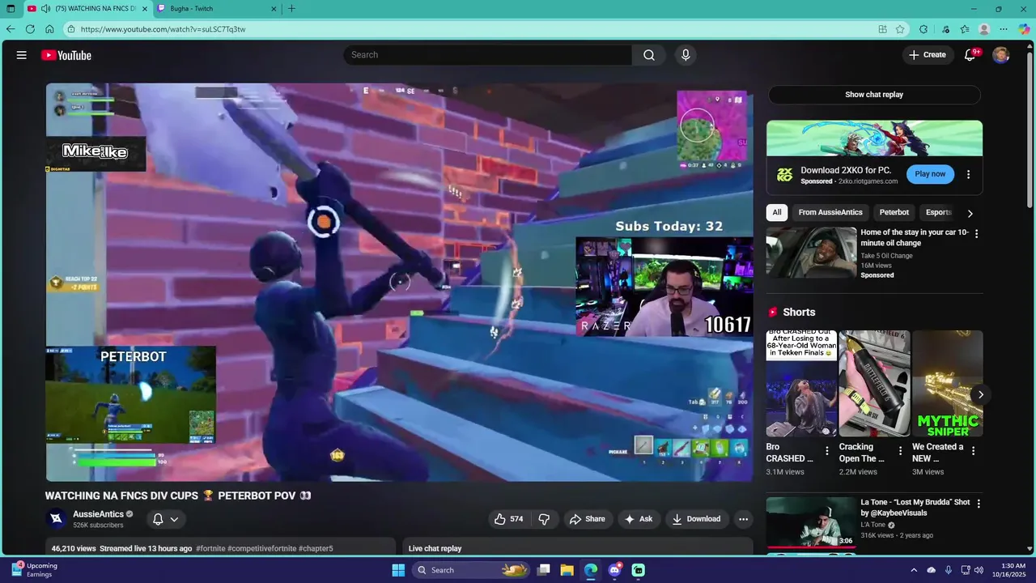The height and width of the screenshot is (583, 1036).
Task: Open the notifications bell with 9+ badge
Action: [x=970, y=55]
